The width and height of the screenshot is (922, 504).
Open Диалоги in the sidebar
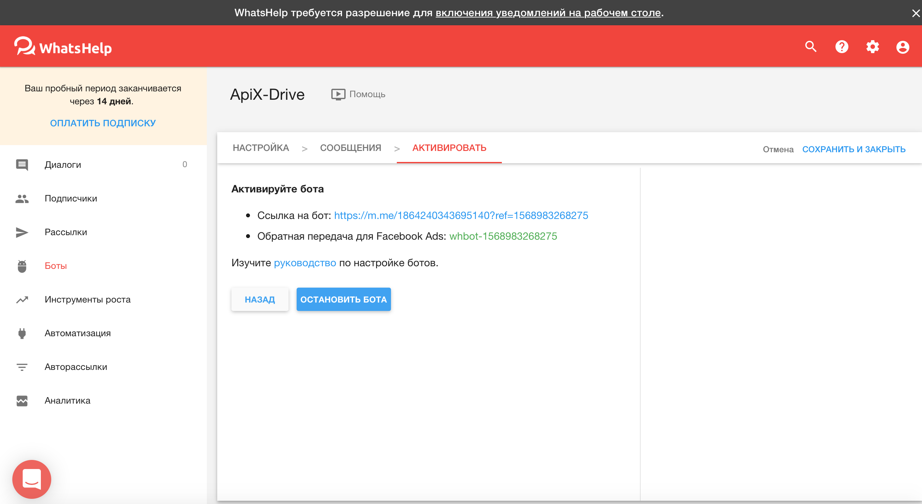point(103,165)
